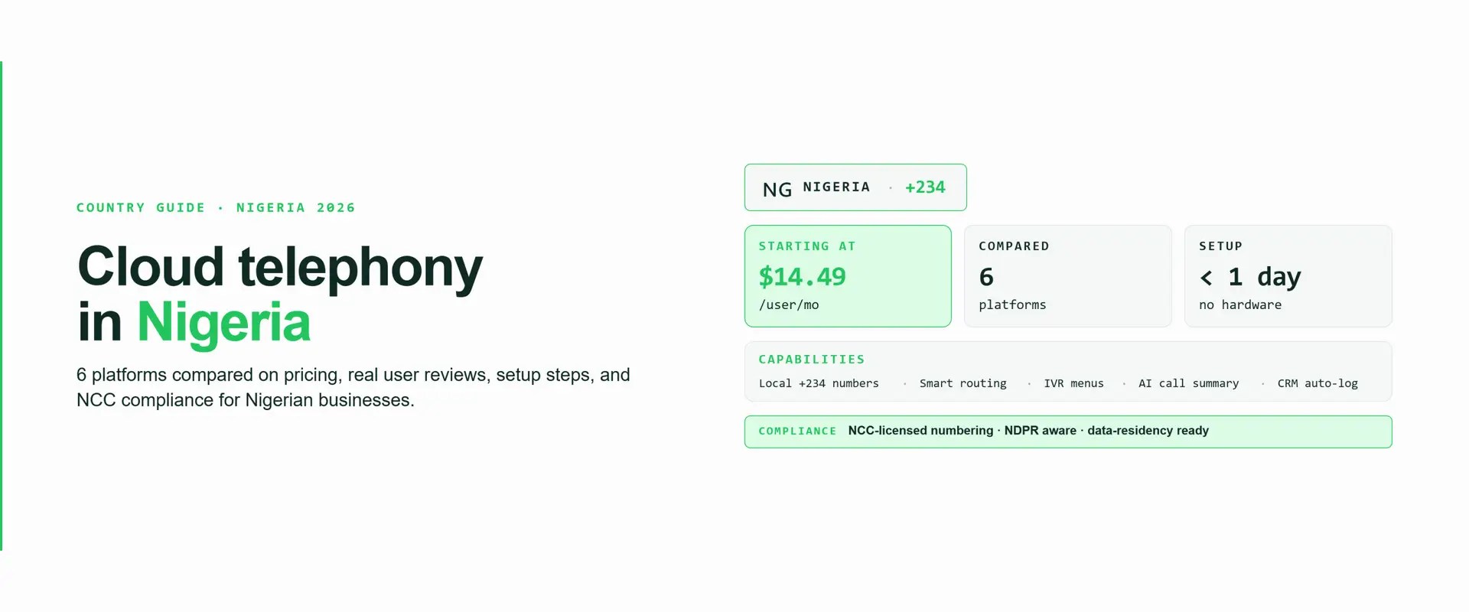Select the IVR menus capability
Viewport: 1469px width, 612px height.
(1073, 383)
